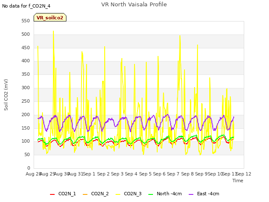This screenshot has height=202, width=269.
Task: Select the chart title VR North Vaisala Profile
Action: (x=134, y=5)
